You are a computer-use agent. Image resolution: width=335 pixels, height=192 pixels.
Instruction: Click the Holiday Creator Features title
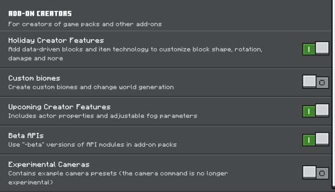(x=56, y=40)
